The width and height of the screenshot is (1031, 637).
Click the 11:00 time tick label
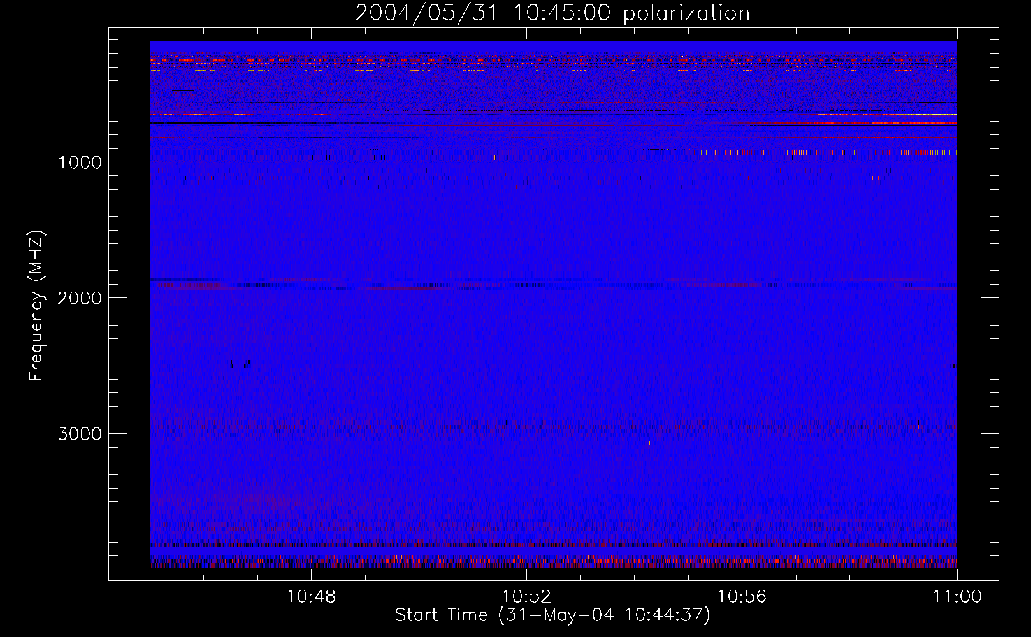click(x=957, y=597)
